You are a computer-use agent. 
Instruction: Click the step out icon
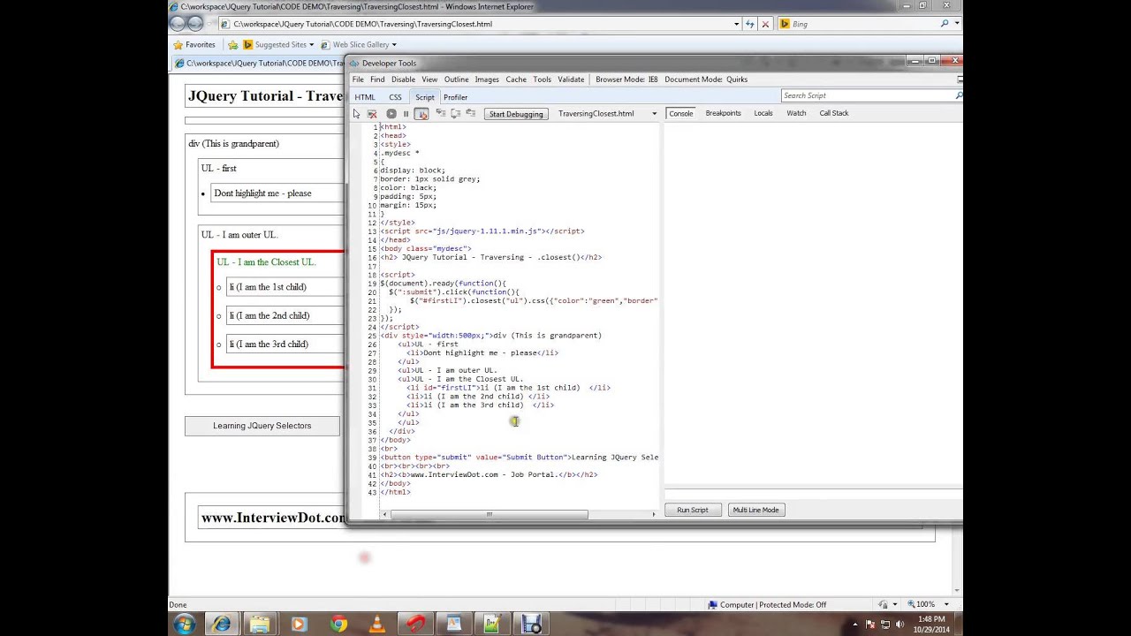click(470, 113)
